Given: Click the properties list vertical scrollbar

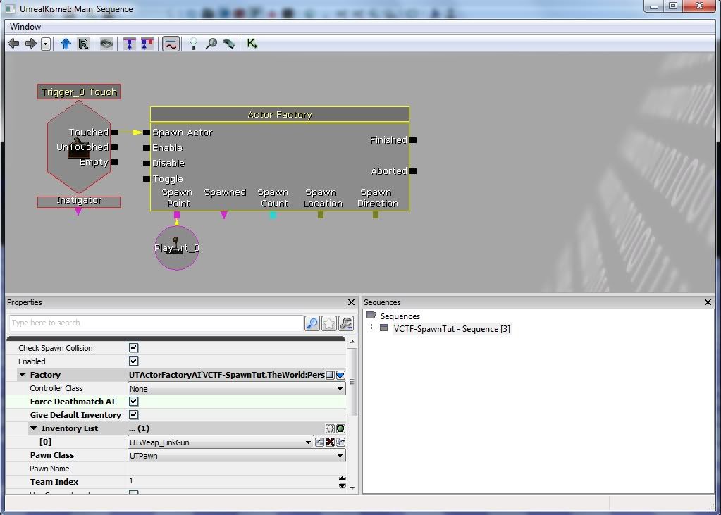Looking at the screenshot, I should coord(352,383).
